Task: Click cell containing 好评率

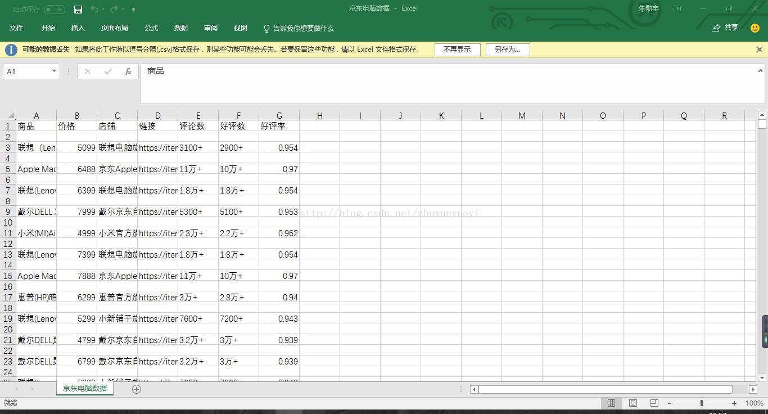Action: [279, 126]
